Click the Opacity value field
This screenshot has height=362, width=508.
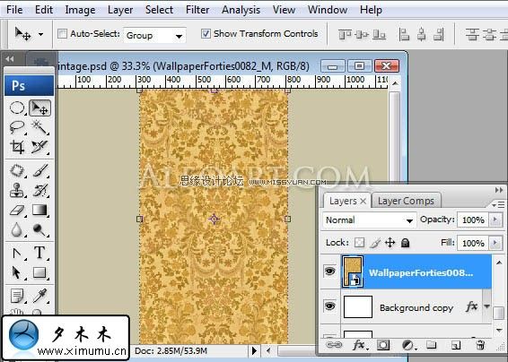click(473, 220)
